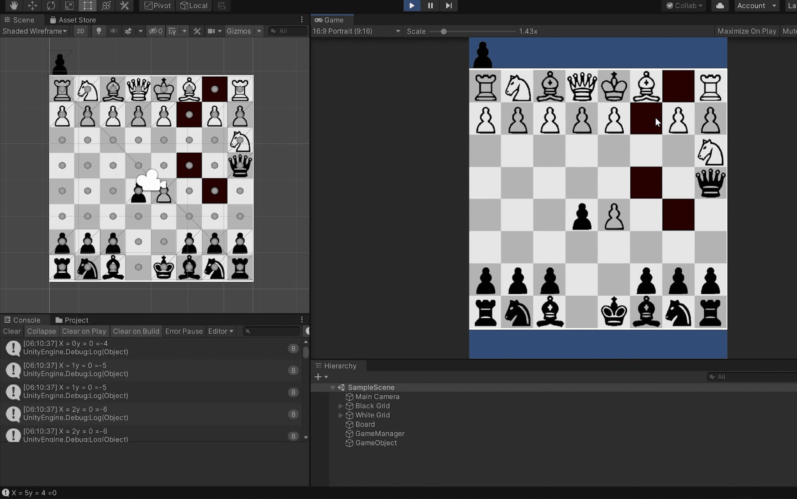797x499 pixels.
Task: Switch to the Asset Store tab
Action: click(73, 20)
